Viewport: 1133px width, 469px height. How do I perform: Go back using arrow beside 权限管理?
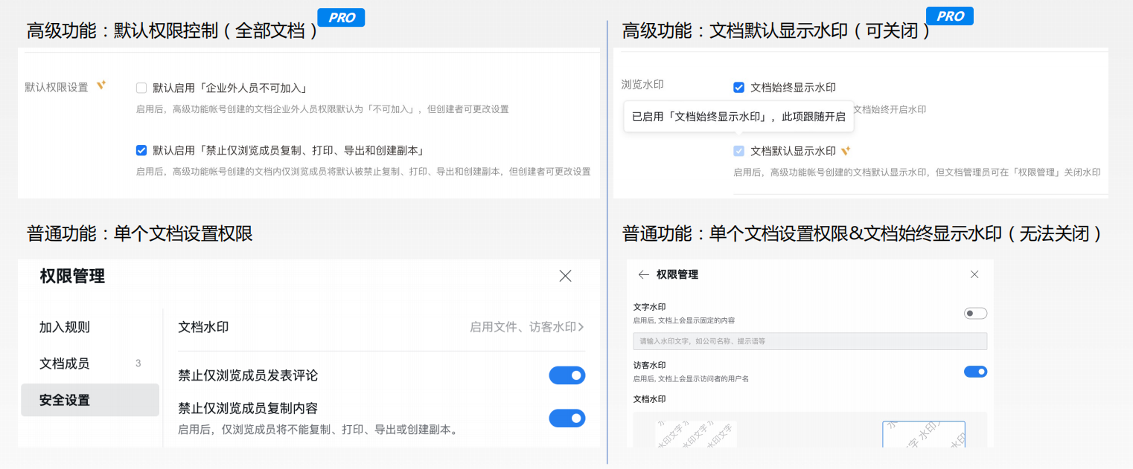click(644, 274)
